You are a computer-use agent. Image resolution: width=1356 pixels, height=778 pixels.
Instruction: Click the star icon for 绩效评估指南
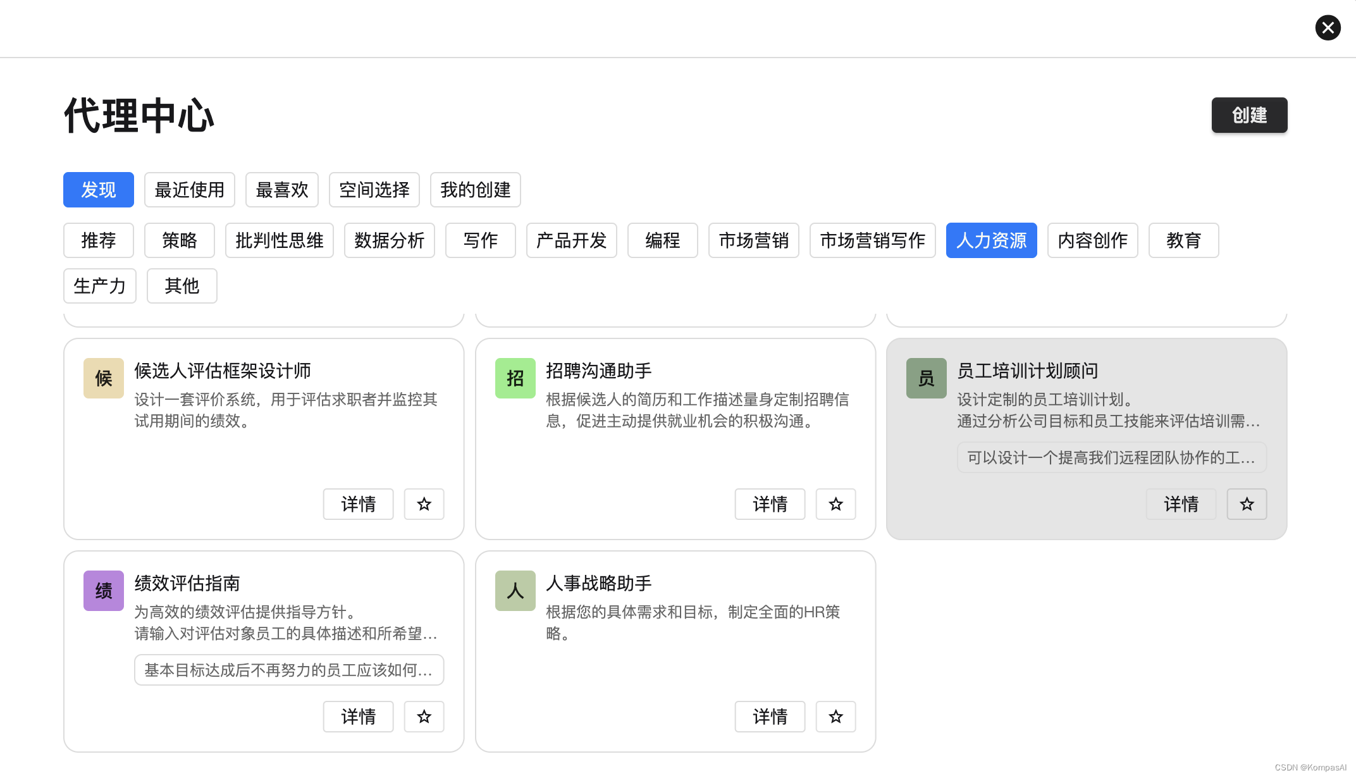pos(424,717)
